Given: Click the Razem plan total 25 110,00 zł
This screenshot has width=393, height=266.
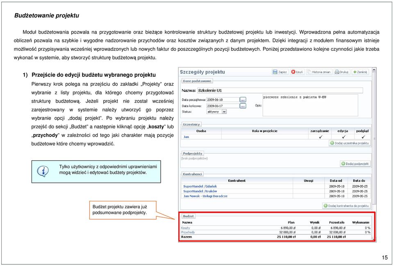Looking at the screenshot, I should (286, 236).
